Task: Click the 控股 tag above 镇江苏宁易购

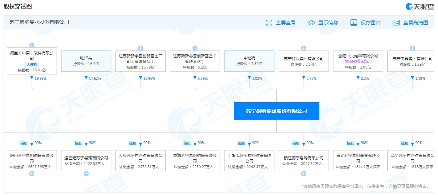Action: pos(296,143)
